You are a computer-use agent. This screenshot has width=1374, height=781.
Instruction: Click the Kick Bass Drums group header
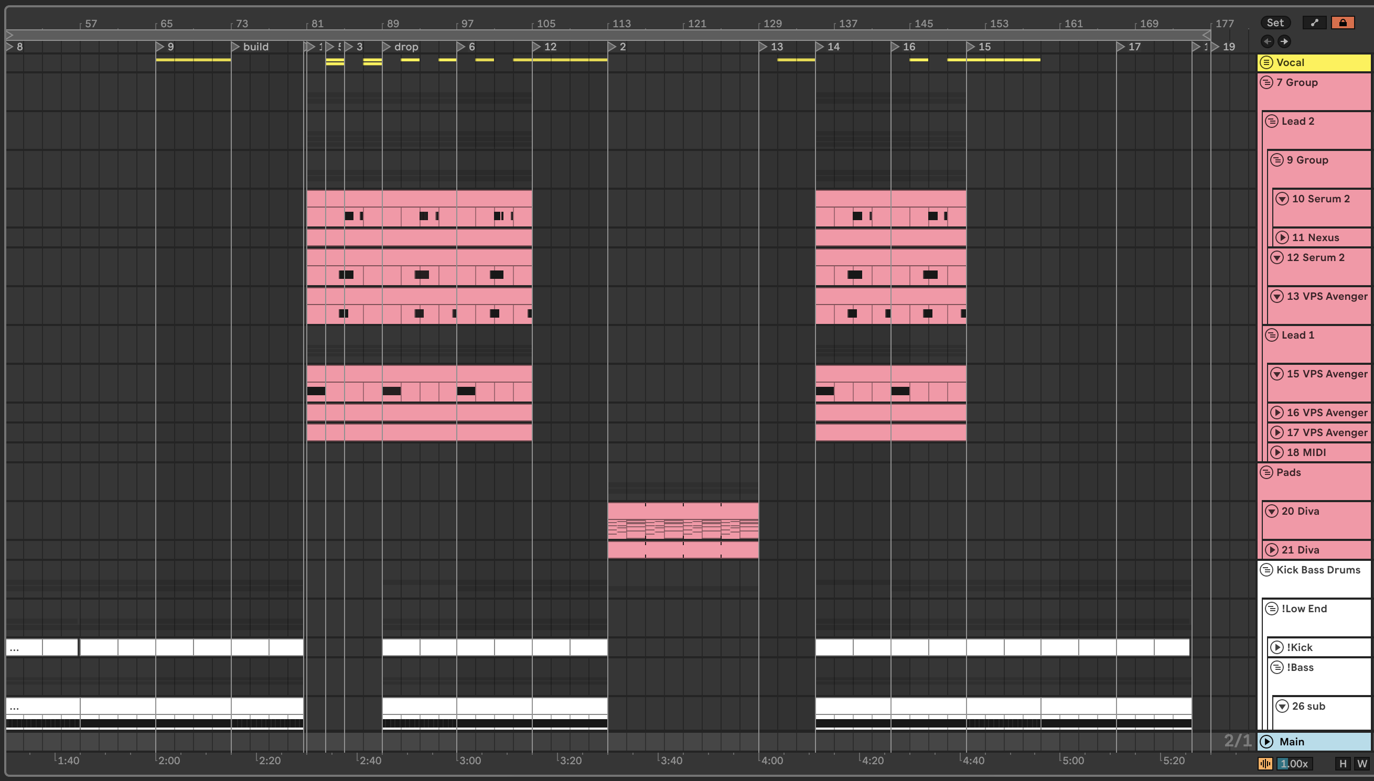tap(1318, 570)
